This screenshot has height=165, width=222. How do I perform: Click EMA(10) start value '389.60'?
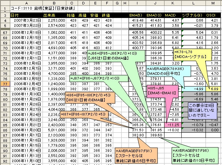pos(155,135)
